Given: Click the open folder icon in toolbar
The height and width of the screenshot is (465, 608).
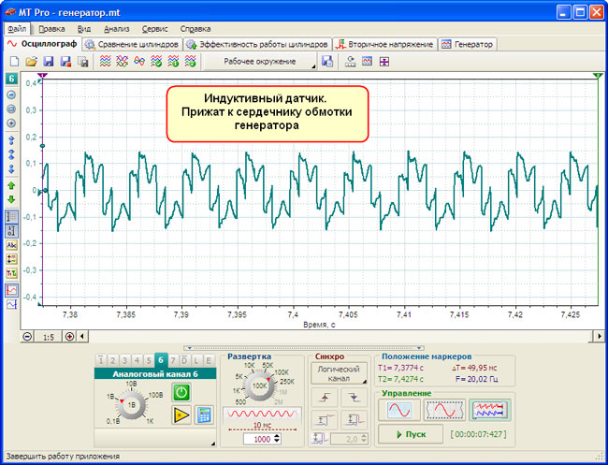Looking at the screenshot, I should point(31,62).
